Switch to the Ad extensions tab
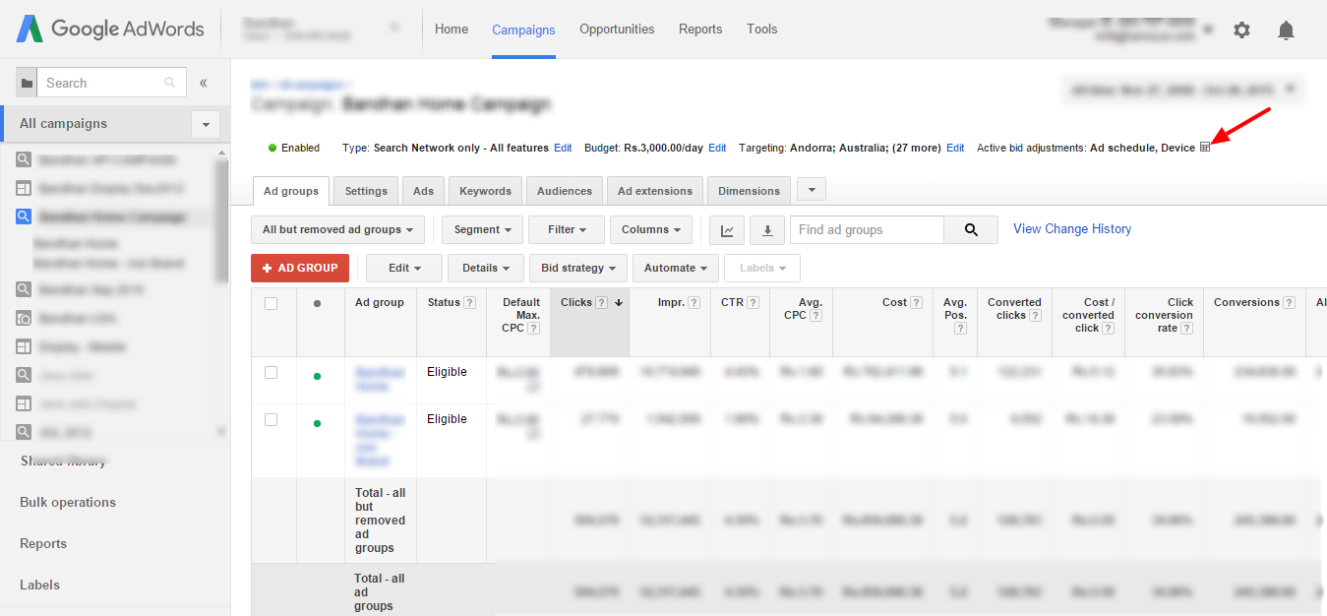The width and height of the screenshot is (1327, 616). [657, 191]
